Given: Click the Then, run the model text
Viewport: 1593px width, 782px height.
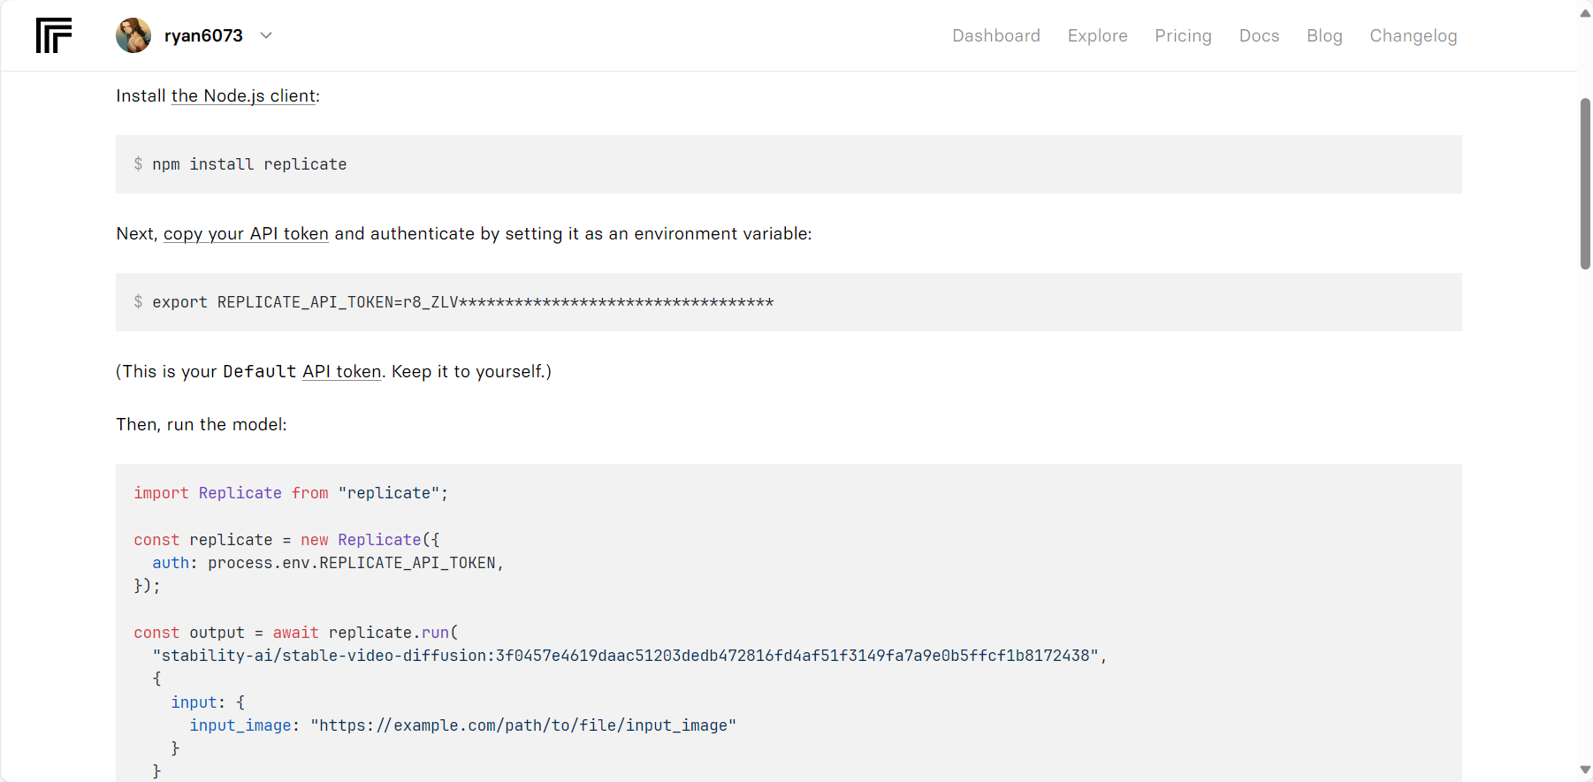Looking at the screenshot, I should [202, 424].
